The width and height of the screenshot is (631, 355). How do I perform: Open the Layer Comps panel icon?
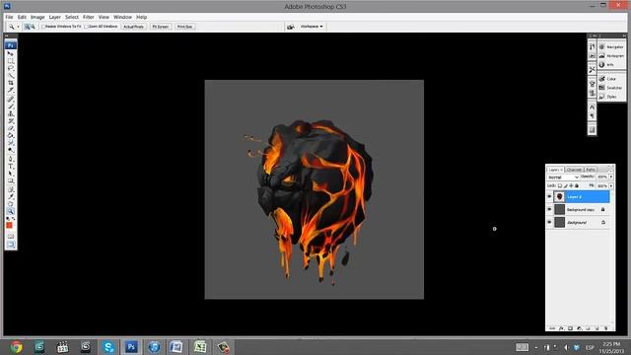(x=592, y=129)
